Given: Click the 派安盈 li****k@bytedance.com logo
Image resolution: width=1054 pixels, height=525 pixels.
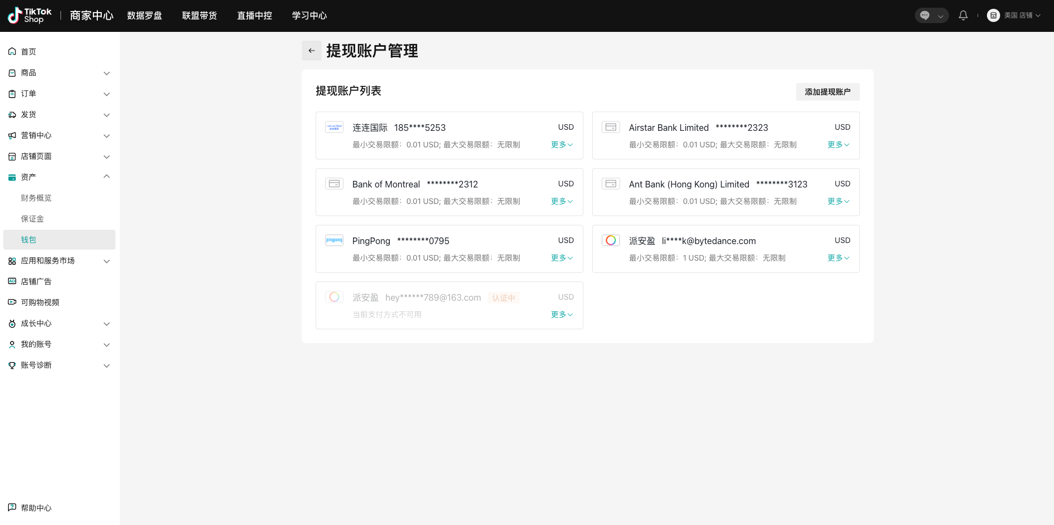Looking at the screenshot, I should (x=611, y=240).
